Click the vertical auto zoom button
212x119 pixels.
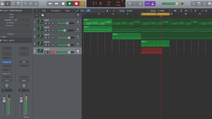pos(181,11)
